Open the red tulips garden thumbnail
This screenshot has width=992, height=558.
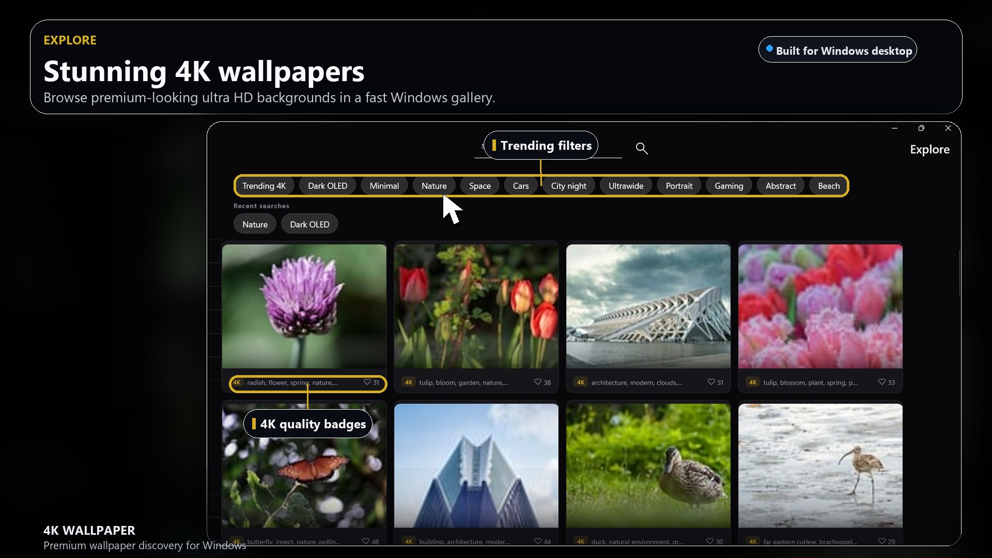pos(476,306)
